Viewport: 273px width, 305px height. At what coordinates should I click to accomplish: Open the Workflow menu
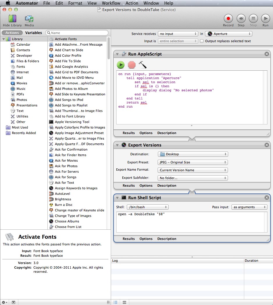pos(111,3)
